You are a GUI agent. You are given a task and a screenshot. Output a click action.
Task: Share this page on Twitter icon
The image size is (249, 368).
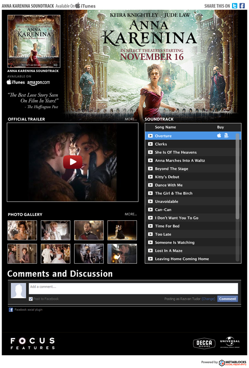coord(234,6)
